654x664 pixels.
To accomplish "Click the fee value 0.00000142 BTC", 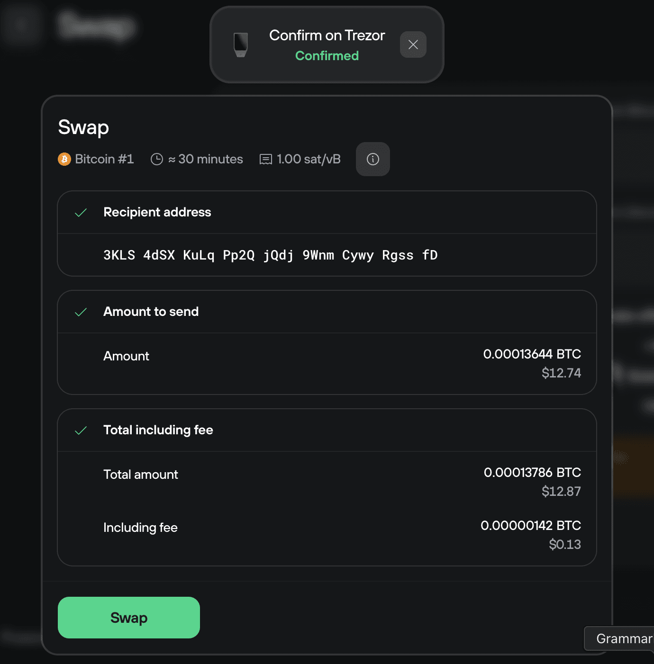I will pyautogui.click(x=530, y=525).
